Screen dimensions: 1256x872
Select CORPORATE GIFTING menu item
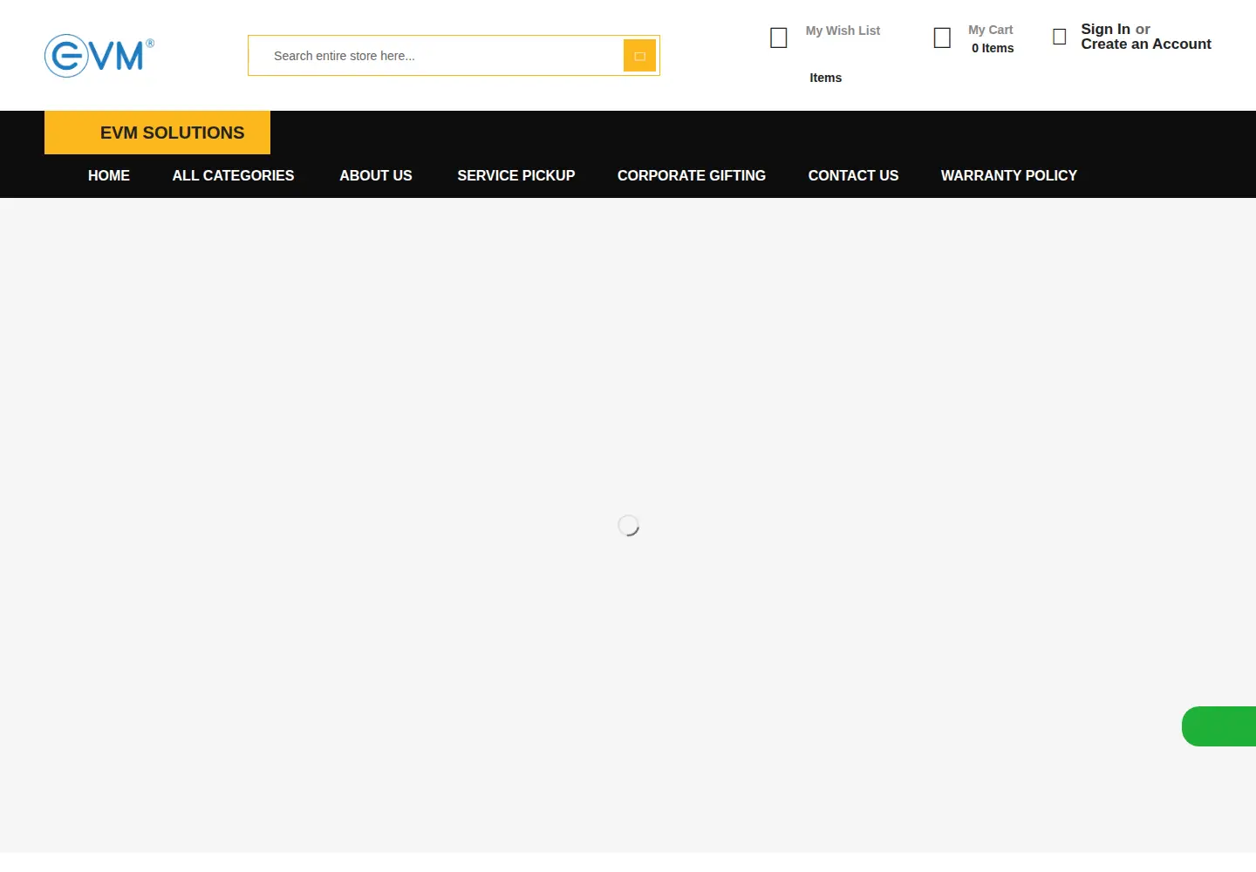[x=692, y=175]
